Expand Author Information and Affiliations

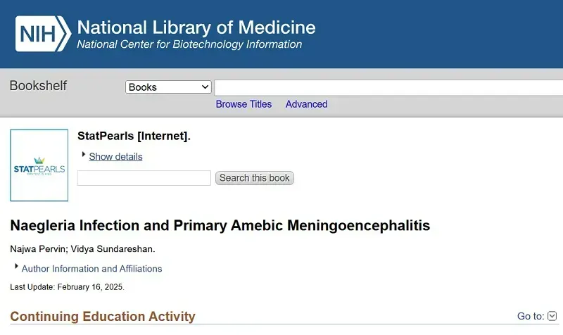point(91,269)
